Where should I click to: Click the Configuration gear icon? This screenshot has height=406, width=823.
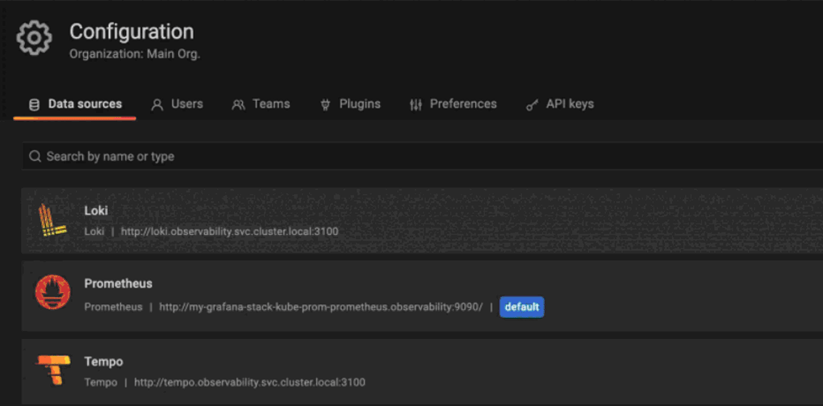click(x=34, y=38)
